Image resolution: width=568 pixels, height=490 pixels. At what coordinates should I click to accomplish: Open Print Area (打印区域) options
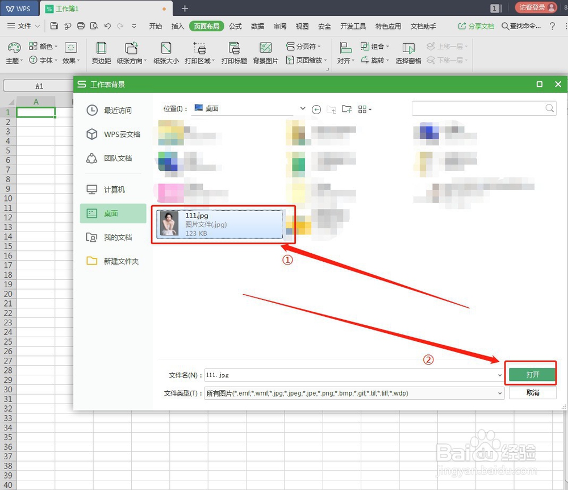pyautogui.click(x=199, y=53)
